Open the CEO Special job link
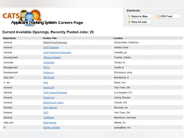184x138 pixels. click(x=50, y=108)
